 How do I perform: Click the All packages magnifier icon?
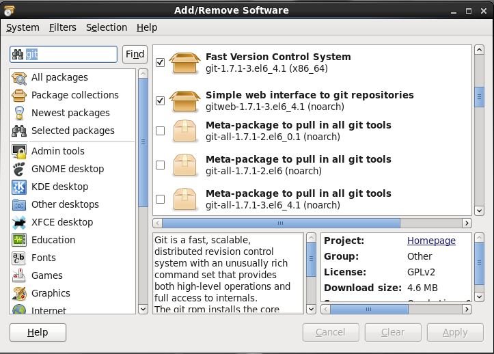[x=19, y=78]
